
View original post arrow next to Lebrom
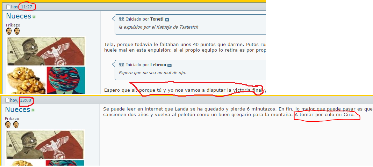[170, 65]
